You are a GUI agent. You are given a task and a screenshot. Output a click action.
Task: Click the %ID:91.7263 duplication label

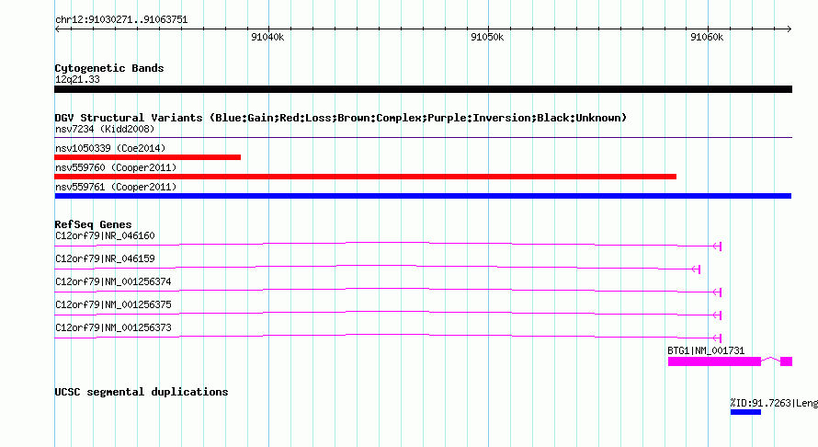point(774,403)
